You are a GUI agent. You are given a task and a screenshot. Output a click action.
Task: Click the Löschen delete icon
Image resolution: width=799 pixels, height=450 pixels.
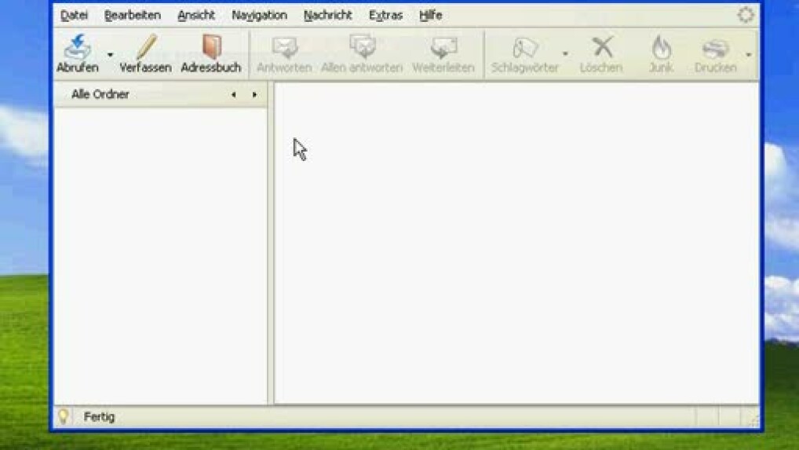(x=601, y=48)
